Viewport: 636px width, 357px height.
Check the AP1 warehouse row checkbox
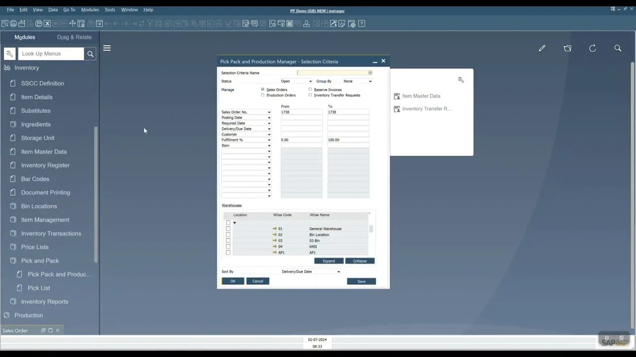[x=228, y=252]
